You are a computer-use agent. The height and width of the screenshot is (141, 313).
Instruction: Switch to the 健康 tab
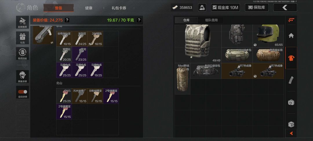coord(89,8)
